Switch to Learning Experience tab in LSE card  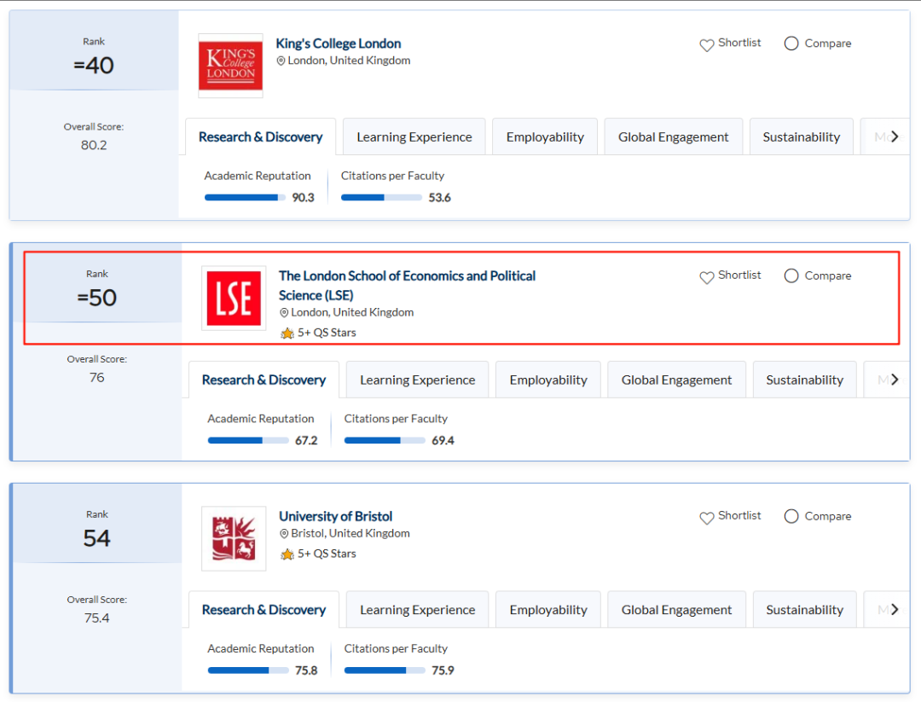point(418,380)
